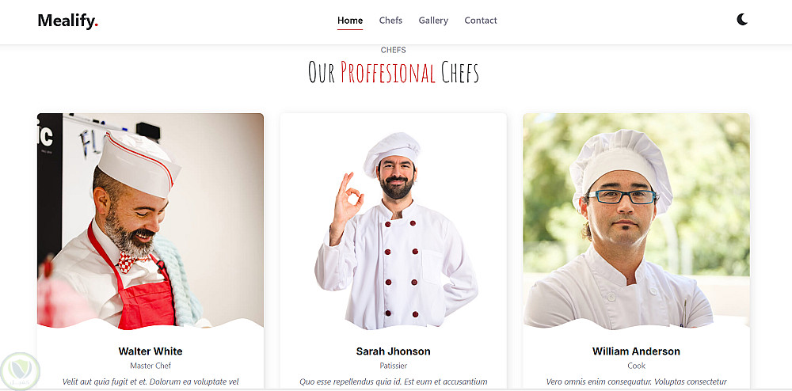Select Sarah Jhonson's chef photo
The height and width of the screenshot is (391, 792).
pos(393,221)
